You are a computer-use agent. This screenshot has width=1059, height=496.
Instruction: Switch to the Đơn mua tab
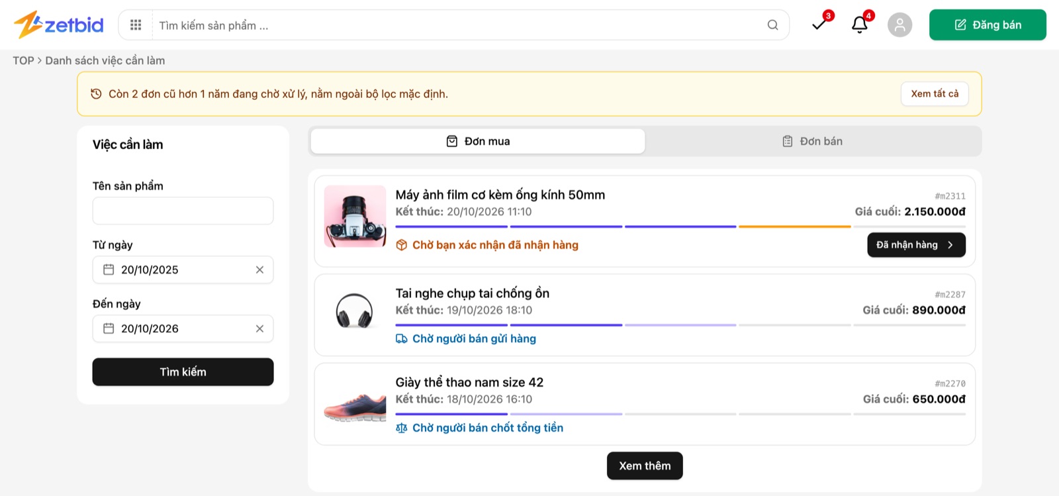pos(478,141)
